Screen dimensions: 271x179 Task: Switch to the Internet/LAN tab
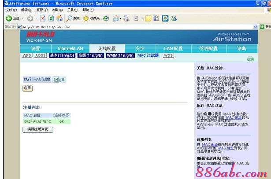pos(71,49)
